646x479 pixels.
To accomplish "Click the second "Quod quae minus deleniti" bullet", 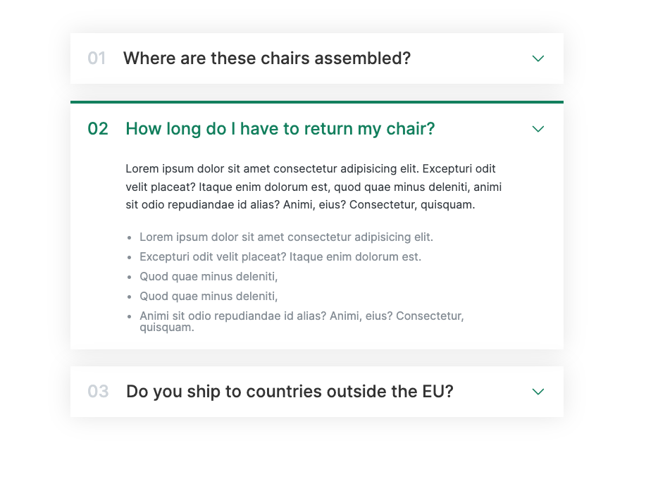I will (x=209, y=297).
